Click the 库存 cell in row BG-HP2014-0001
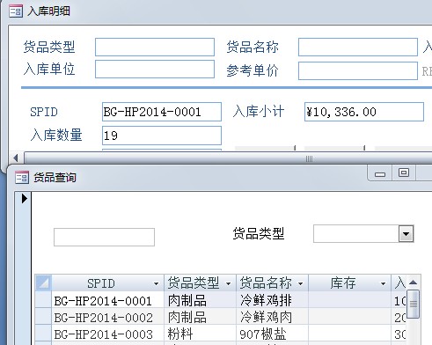Screen dimensions: 432x345 click(x=349, y=301)
